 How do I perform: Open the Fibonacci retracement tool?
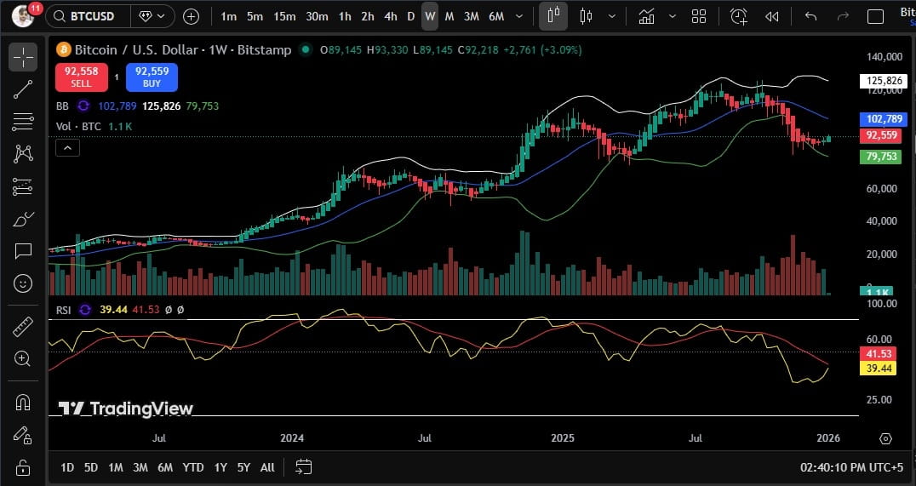pyautogui.click(x=23, y=122)
